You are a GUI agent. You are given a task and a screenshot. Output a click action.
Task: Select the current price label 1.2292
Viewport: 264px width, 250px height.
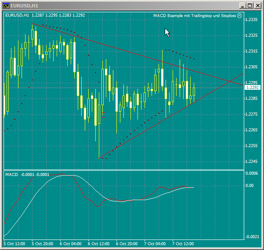point(253,88)
